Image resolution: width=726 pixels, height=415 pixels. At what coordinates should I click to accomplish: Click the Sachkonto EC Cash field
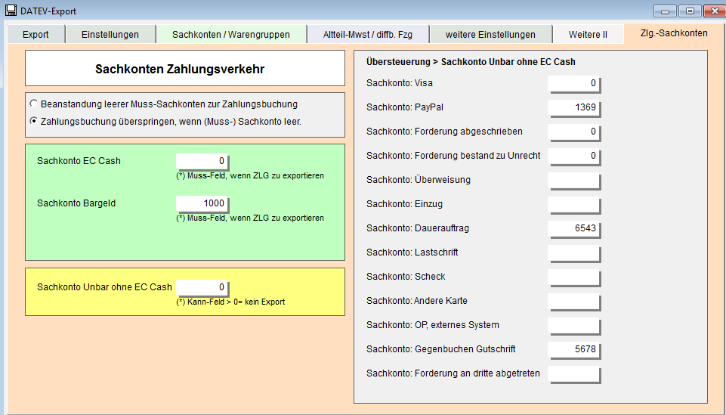click(x=202, y=161)
